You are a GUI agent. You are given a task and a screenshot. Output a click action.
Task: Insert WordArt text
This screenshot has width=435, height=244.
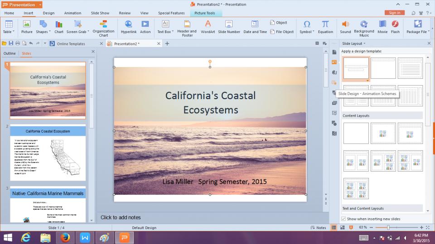pos(208,27)
